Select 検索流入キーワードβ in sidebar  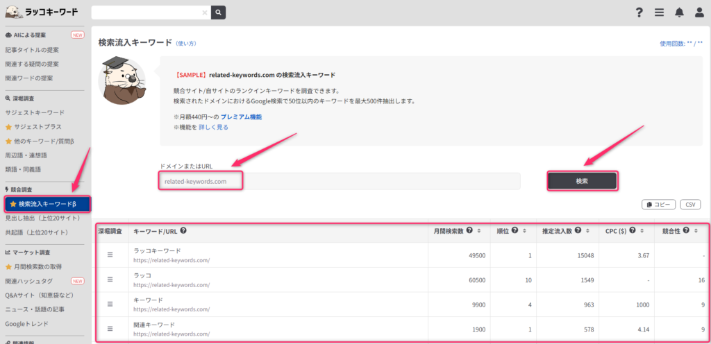click(48, 204)
